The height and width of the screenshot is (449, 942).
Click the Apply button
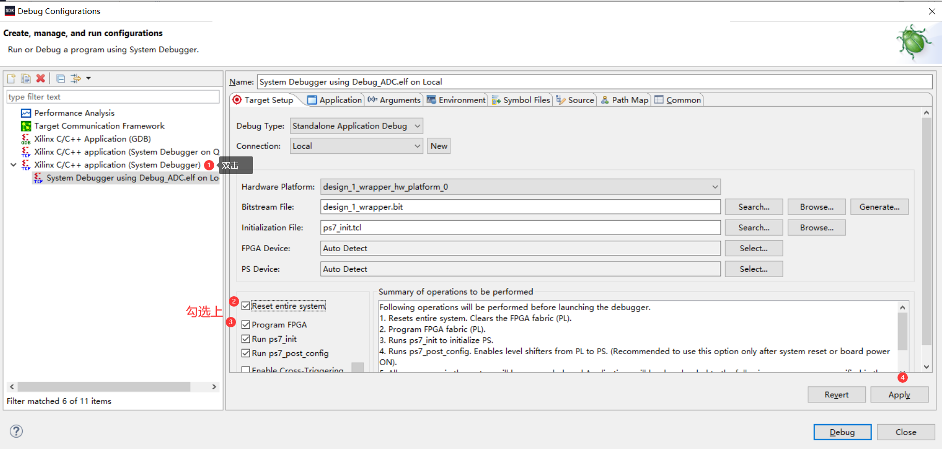click(x=899, y=395)
